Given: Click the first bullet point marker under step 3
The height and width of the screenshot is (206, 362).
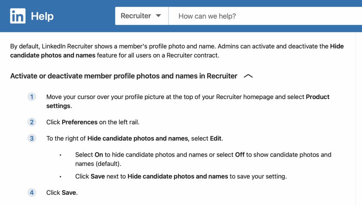Looking at the screenshot, I should (x=60, y=155).
